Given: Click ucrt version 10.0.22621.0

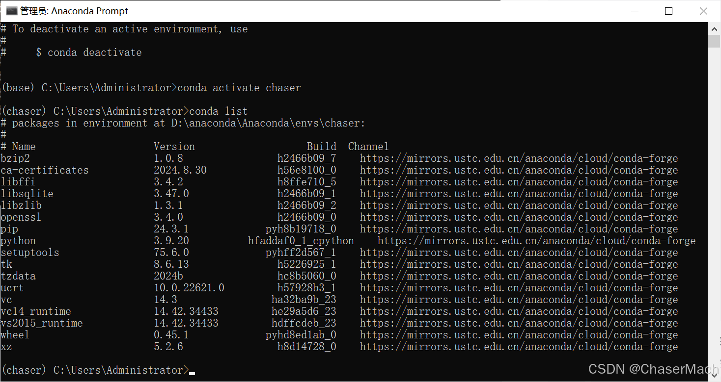Looking at the screenshot, I should click(189, 288).
